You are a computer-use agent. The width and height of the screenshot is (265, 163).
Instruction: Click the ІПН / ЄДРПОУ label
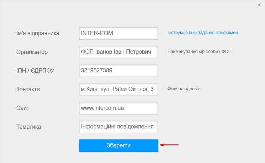pyautogui.click(x=35, y=71)
